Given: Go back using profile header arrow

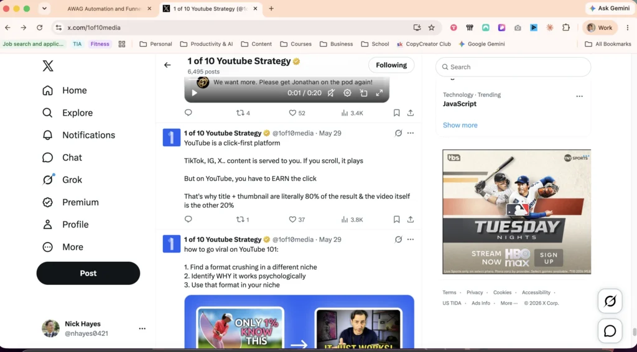Looking at the screenshot, I should [167, 65].
